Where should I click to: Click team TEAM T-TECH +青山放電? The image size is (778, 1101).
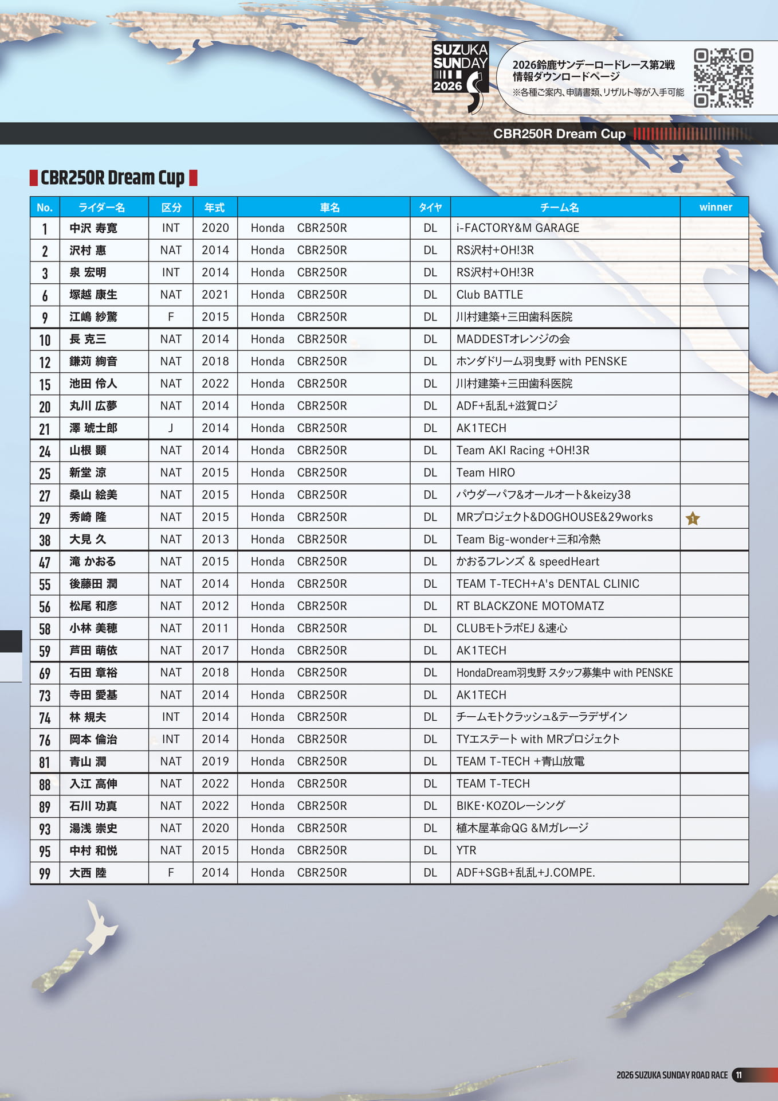520,762
